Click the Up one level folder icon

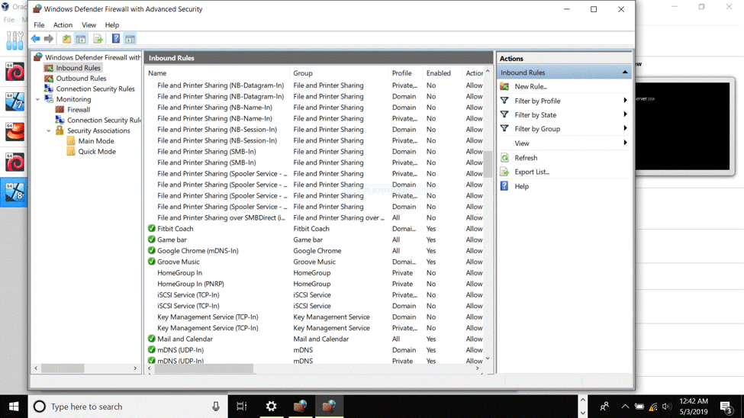click(x=66, y=39)
